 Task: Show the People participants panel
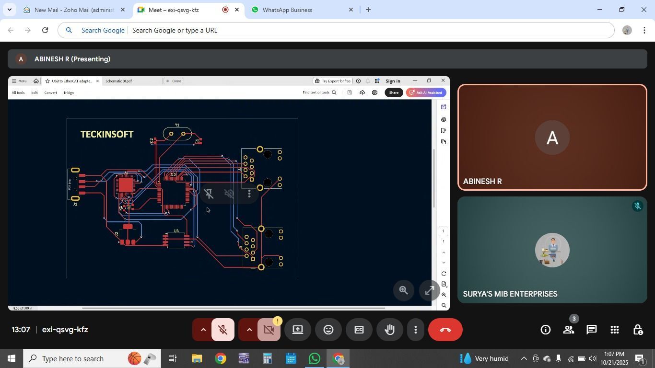[569, 330]
